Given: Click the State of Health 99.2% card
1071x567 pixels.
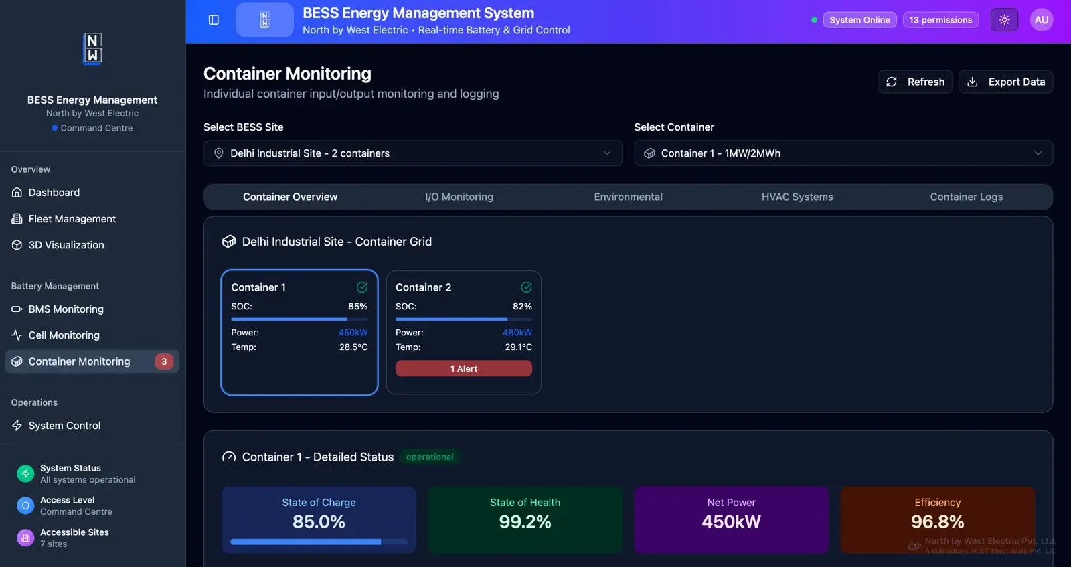Looking at the screenshot, I should click(525, 519).
